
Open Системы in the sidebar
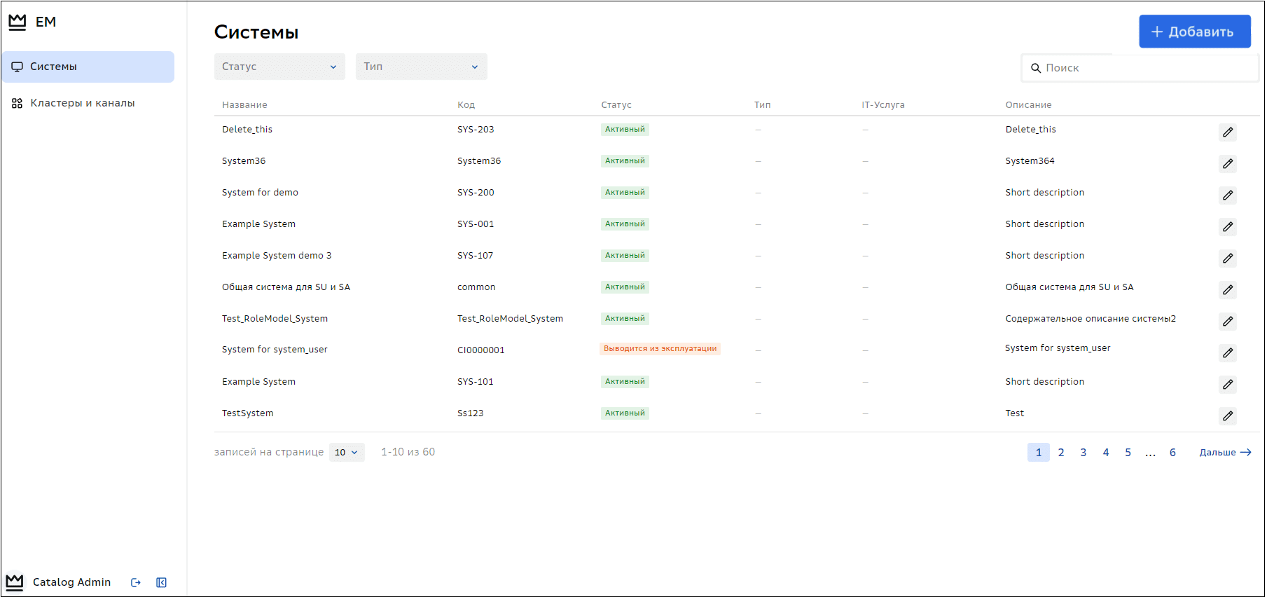tap(88, 67)
